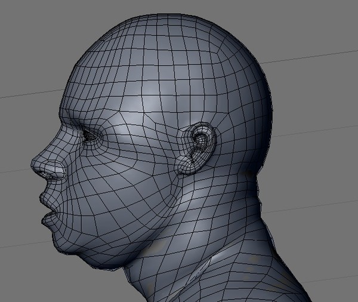Click the lips on the head model
The height and width of the screenshot is (302, 358).
50,208
